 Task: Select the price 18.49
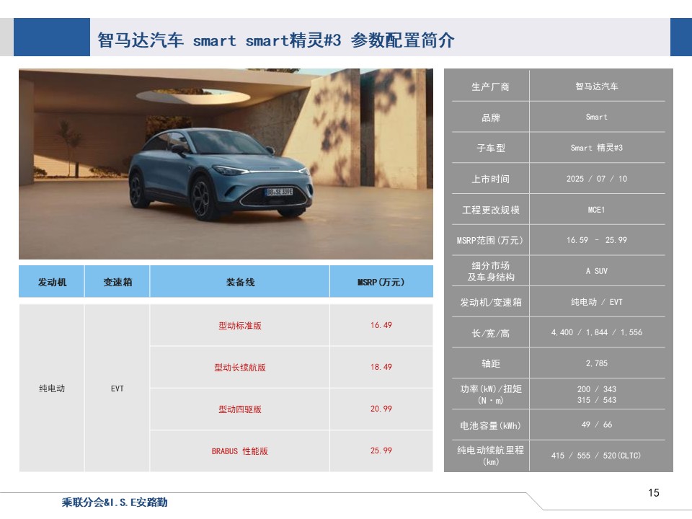pos(381,367)
